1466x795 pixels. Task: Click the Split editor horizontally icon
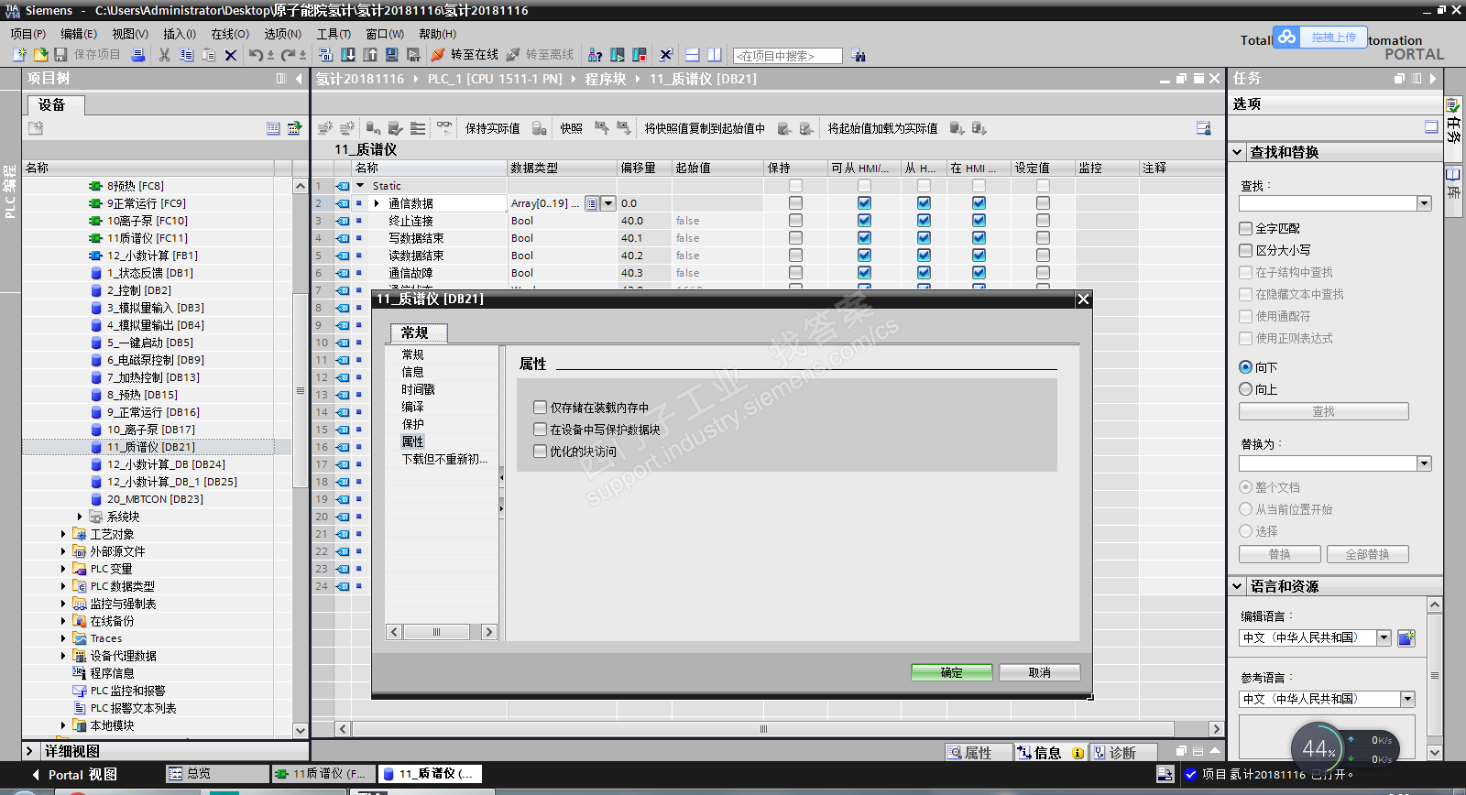[x=693, y=55]
